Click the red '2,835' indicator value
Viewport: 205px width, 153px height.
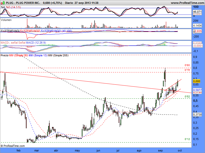(x=198, y=31)
